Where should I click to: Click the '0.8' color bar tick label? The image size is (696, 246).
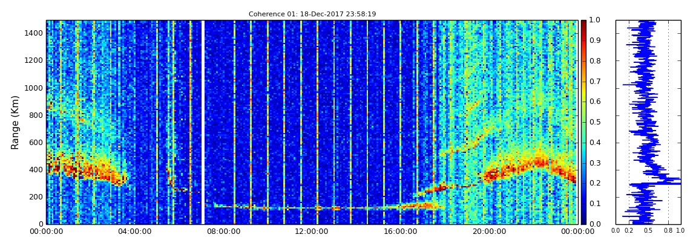594,61
